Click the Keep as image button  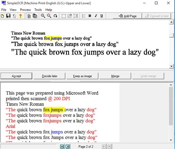point(82,76)
